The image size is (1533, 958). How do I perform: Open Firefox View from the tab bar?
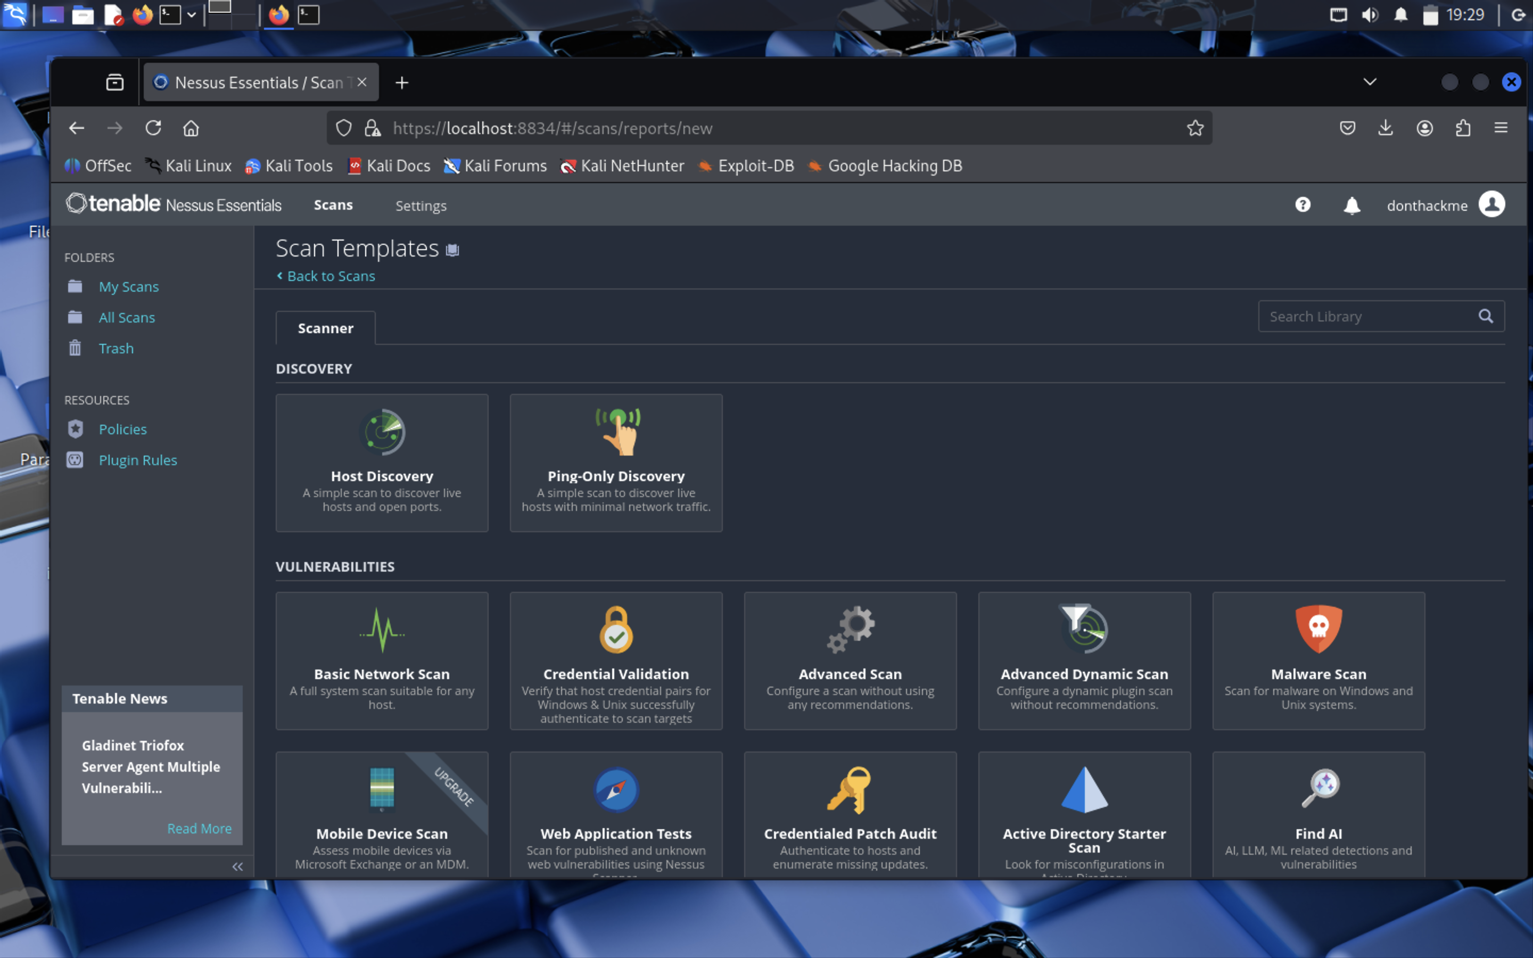114,82
